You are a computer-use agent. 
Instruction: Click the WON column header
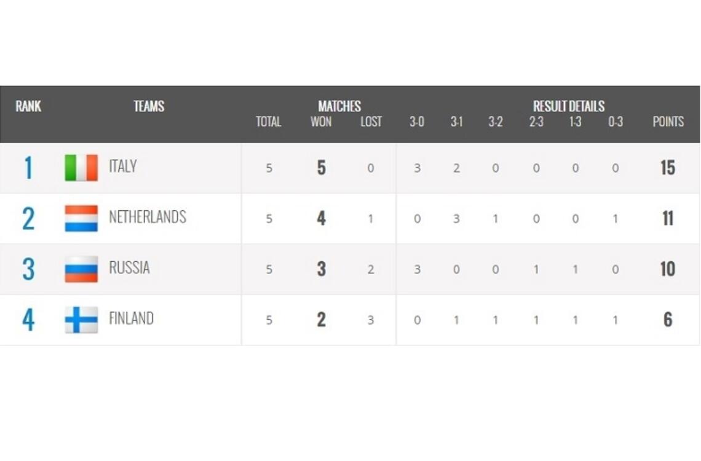(x=321, y=122)
